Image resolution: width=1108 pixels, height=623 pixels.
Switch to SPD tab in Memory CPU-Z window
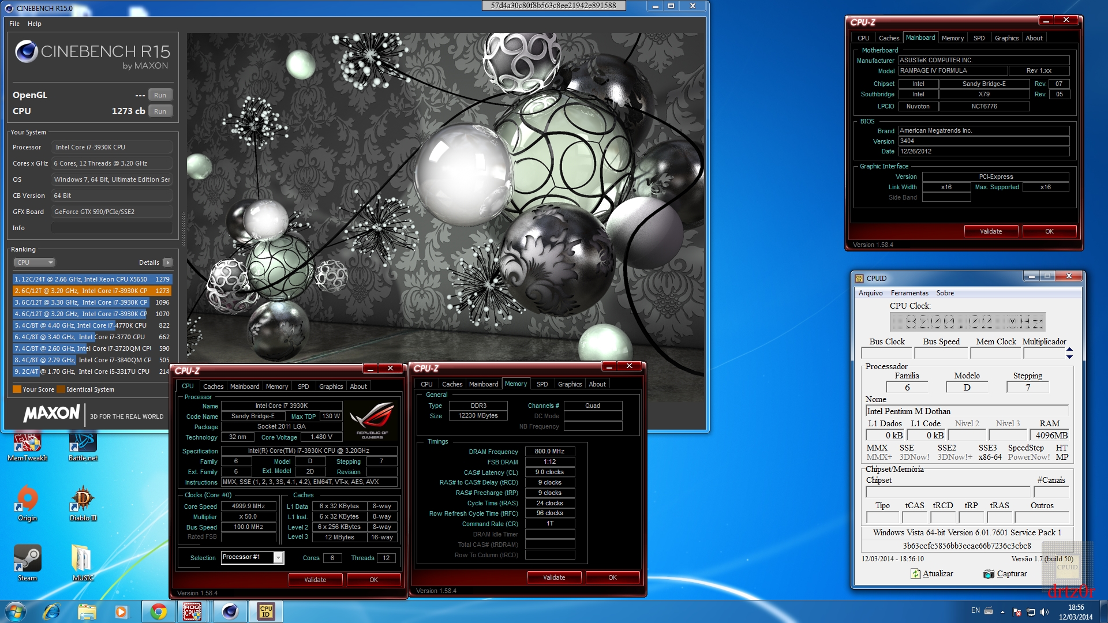(542, 384)
